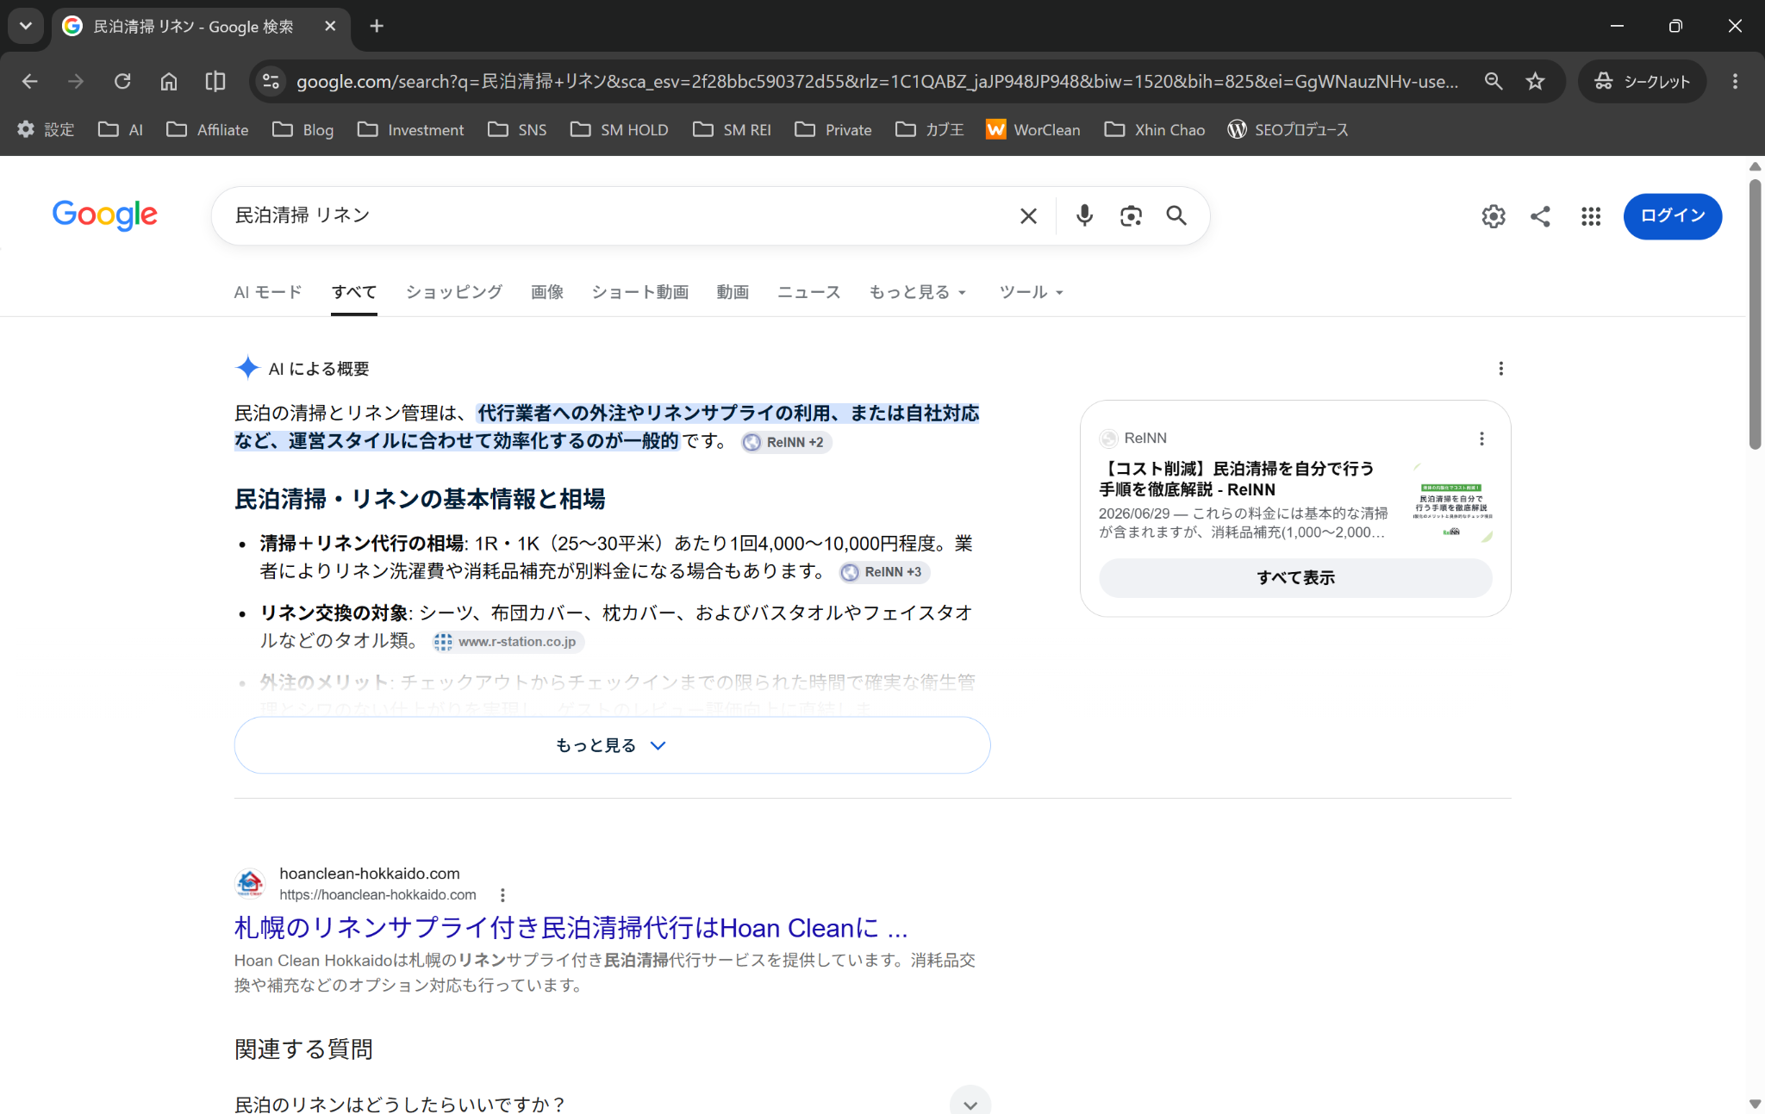Select the ショッピング tab
Viewport: 1765px width, 1114px height.
coord(454,292)
